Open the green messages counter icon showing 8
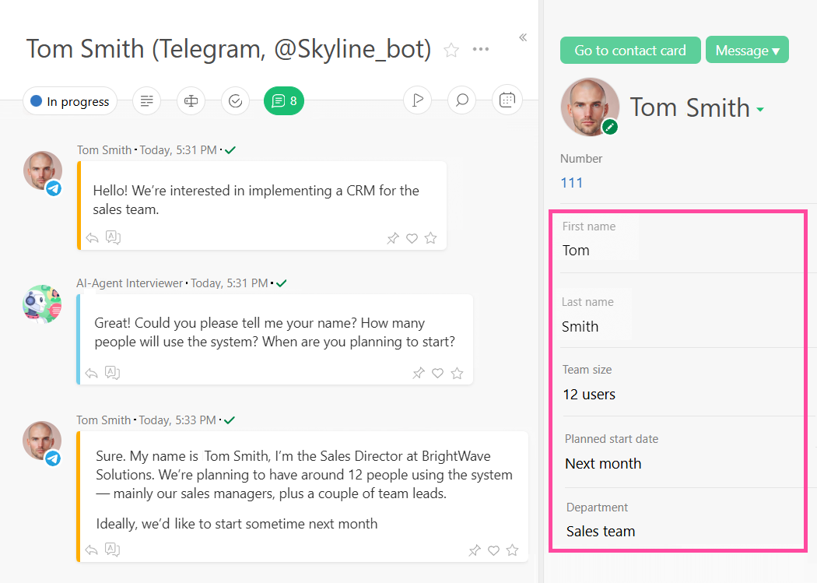The image size is (817, 583). [x=283, y=100]
